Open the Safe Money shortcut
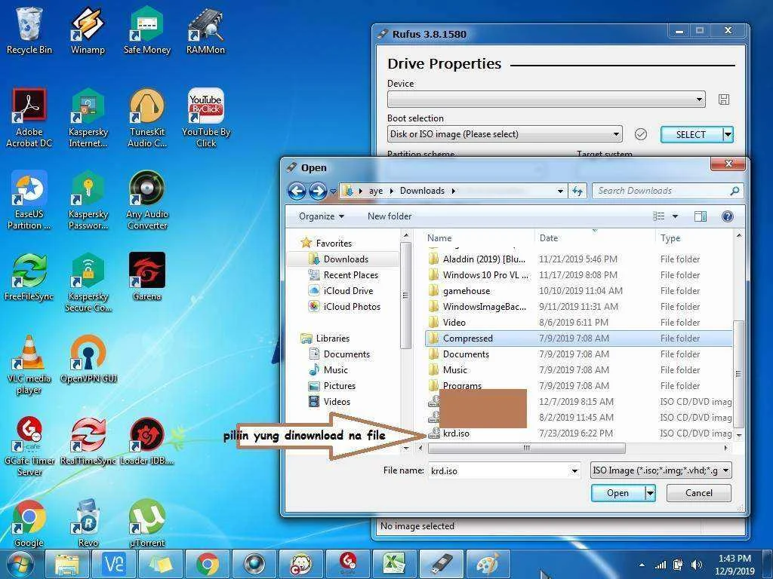The image size is (773, 579). tap(147, 30)
